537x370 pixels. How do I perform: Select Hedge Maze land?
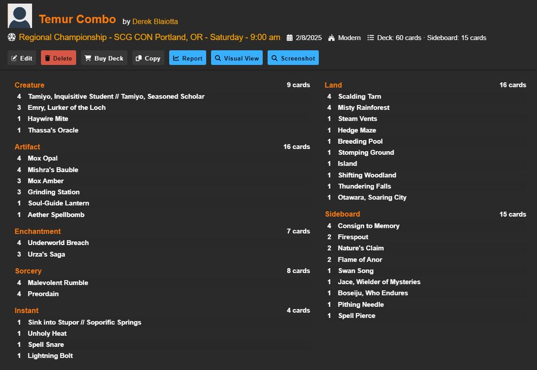click(x=357, y=130)
